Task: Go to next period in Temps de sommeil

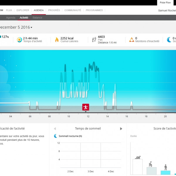Action: pyautogui.click(x=121, y=129)
